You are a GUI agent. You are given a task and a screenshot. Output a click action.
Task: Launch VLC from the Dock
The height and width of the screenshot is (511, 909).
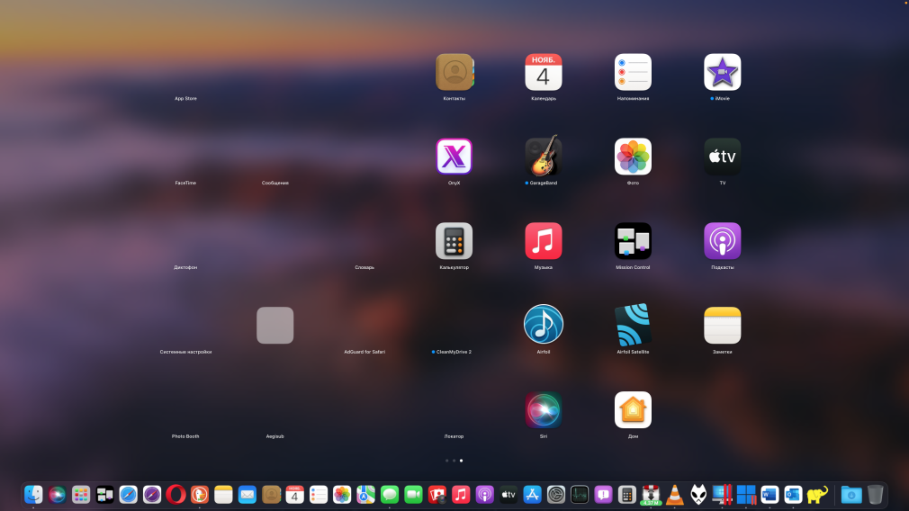point(675,494)
